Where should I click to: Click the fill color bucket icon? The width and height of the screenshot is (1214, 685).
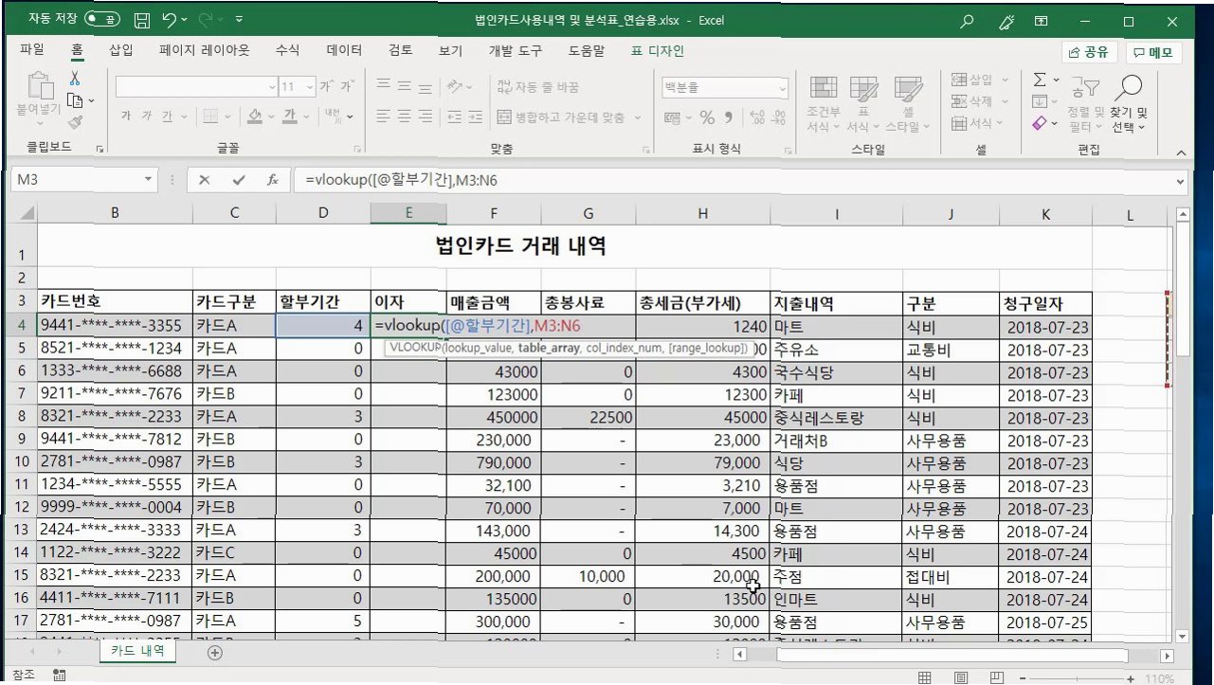[x=254, y=117]
